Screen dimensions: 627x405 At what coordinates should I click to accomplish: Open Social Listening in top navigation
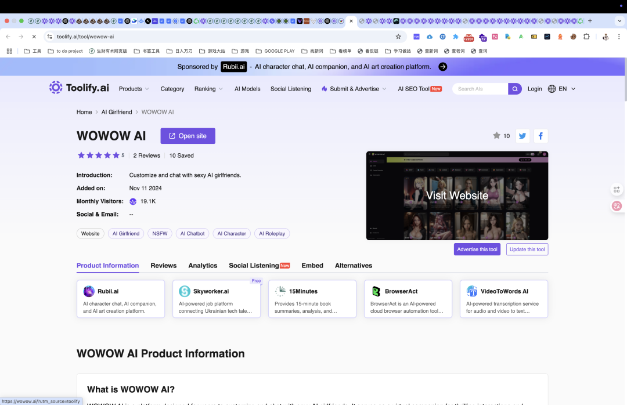click(x=291, y=89)
